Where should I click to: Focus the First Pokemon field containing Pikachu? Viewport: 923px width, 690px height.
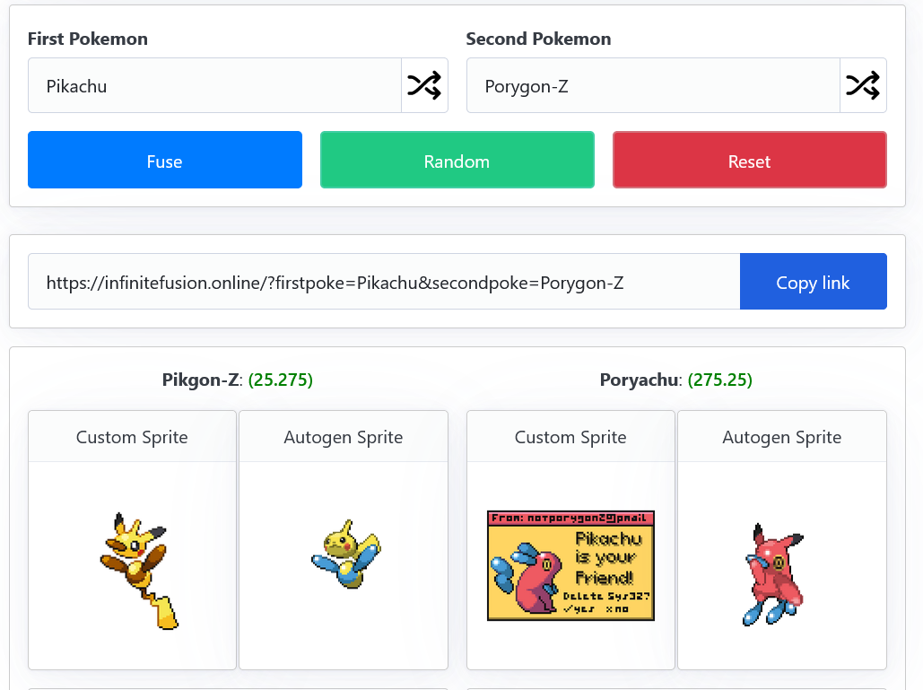(x=214, y=86)
